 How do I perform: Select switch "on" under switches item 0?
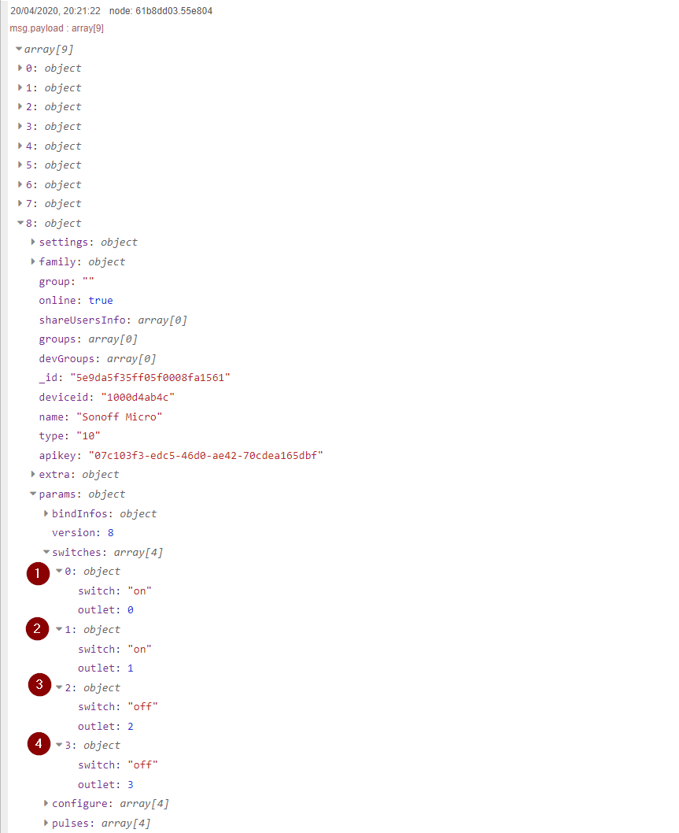click(139, 591)
